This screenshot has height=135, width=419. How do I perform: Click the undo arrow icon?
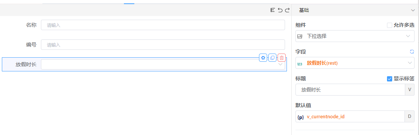[280, 10]
